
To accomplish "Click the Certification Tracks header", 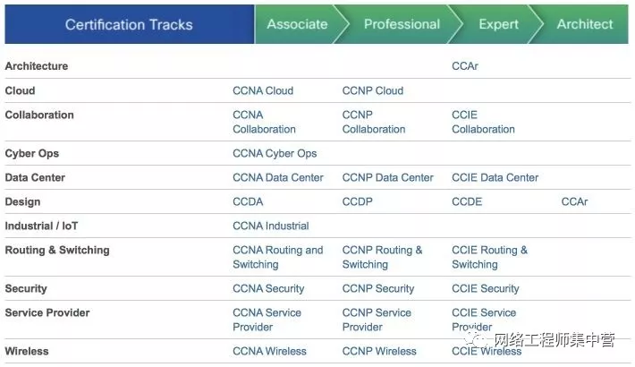I will pos(129,24).
